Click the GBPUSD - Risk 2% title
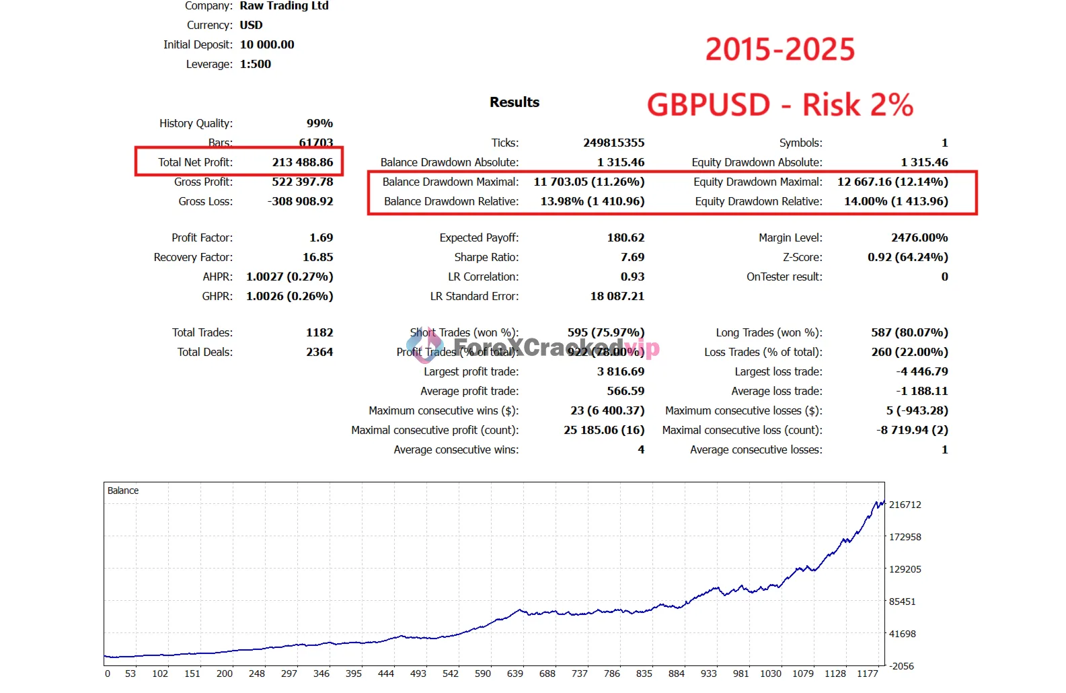 pos(779,105)
